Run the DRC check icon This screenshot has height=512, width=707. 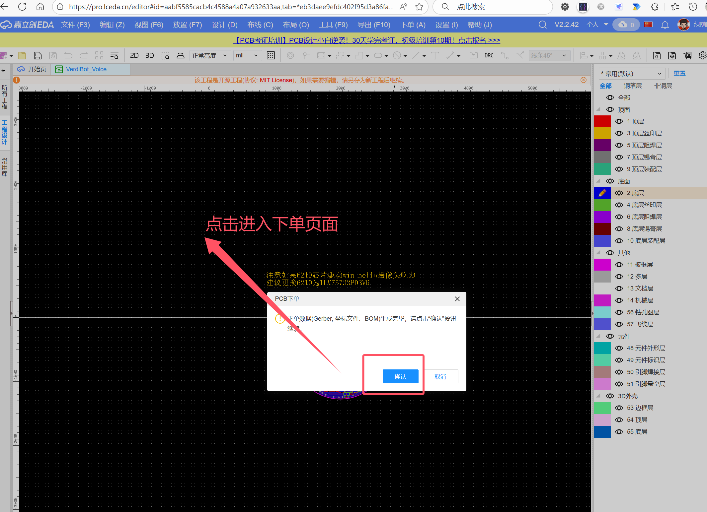(x=489, y=55)
